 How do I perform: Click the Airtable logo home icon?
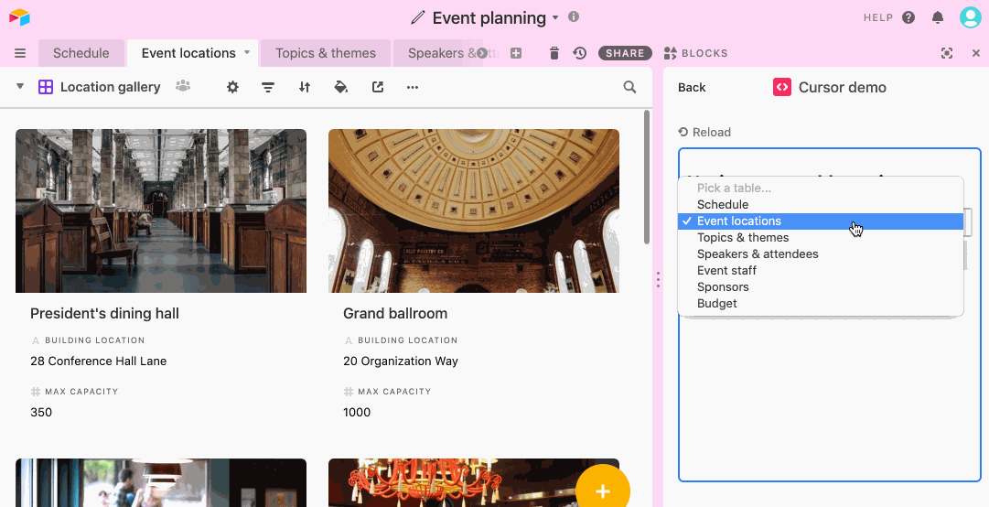tap(19, 17)
